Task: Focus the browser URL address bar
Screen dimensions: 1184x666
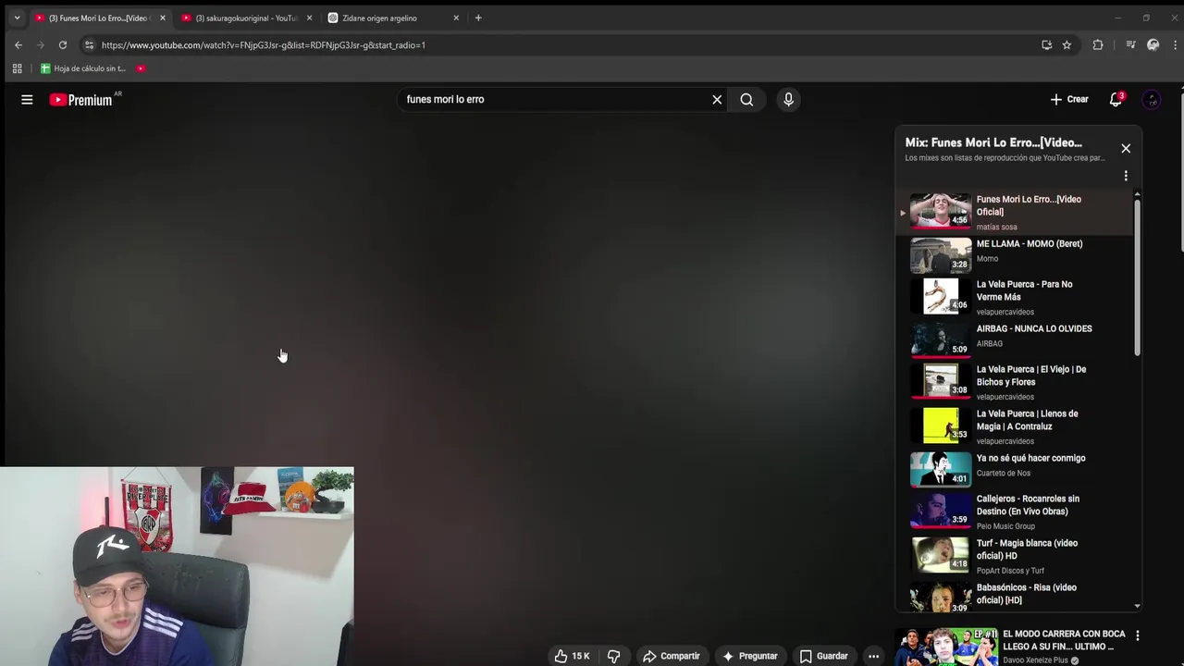Action: click(564, 44)
